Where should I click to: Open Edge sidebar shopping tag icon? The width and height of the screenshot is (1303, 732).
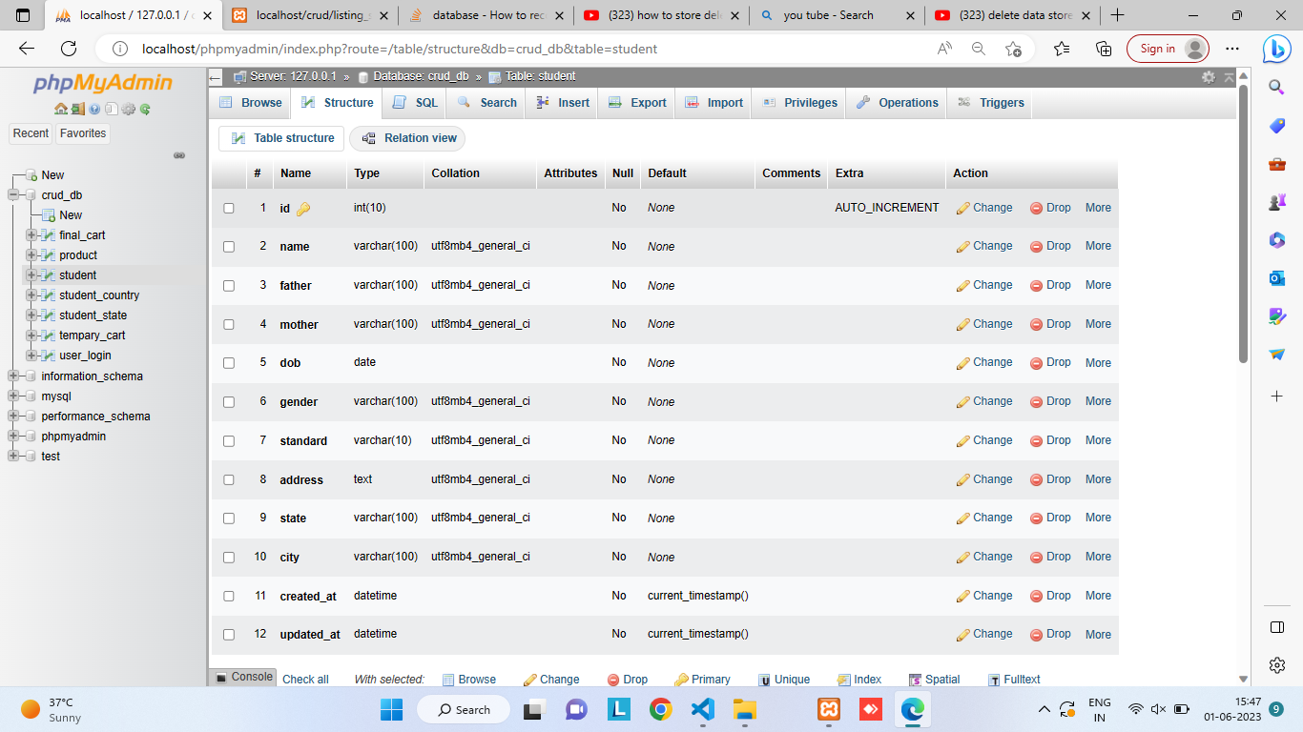point(1277,126)
